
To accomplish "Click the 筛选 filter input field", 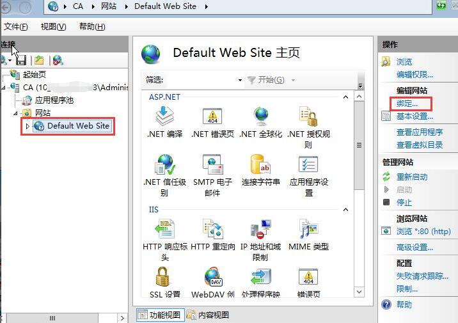I will (201, 80).
